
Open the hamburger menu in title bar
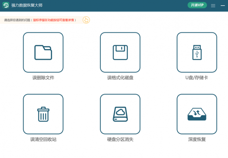(x=213, y=6)
